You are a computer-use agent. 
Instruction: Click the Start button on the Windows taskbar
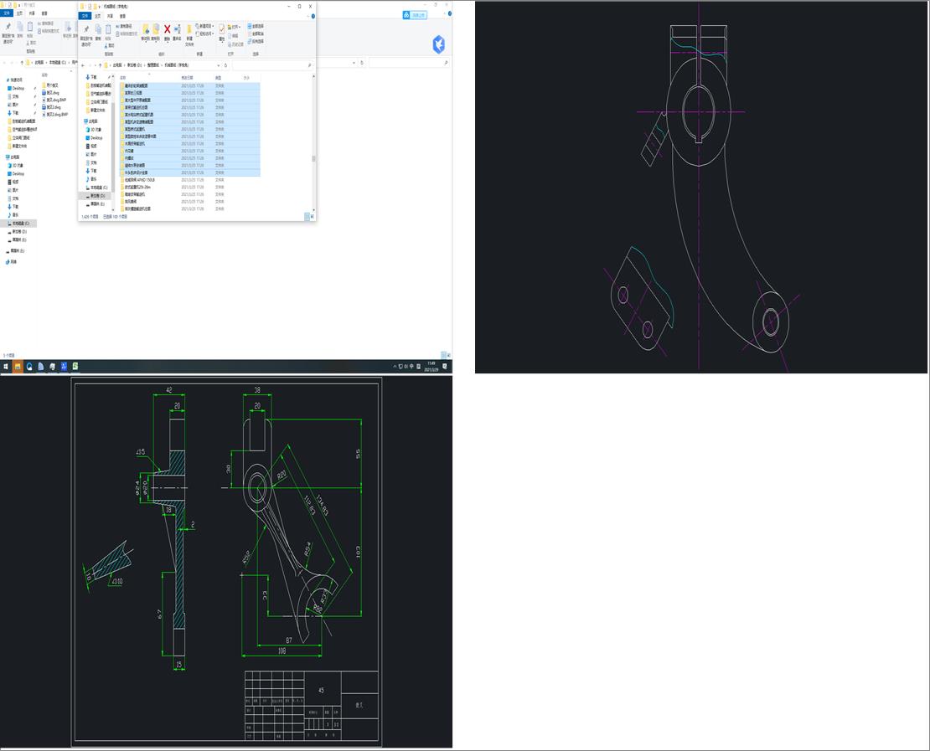point(5,367)
